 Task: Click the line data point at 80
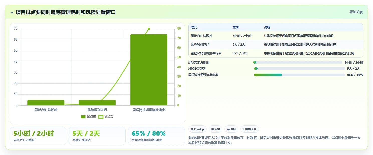point(149,29)
